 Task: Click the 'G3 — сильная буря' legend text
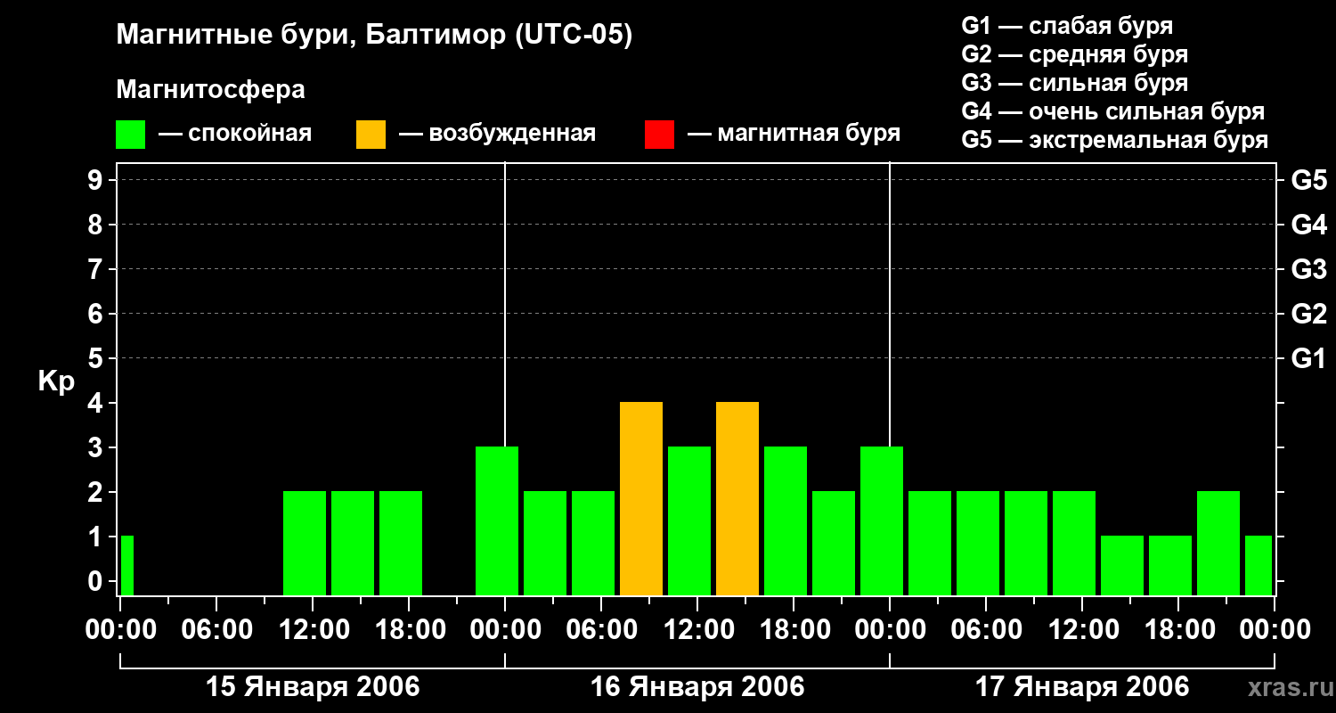click(x=1075, y=83)
